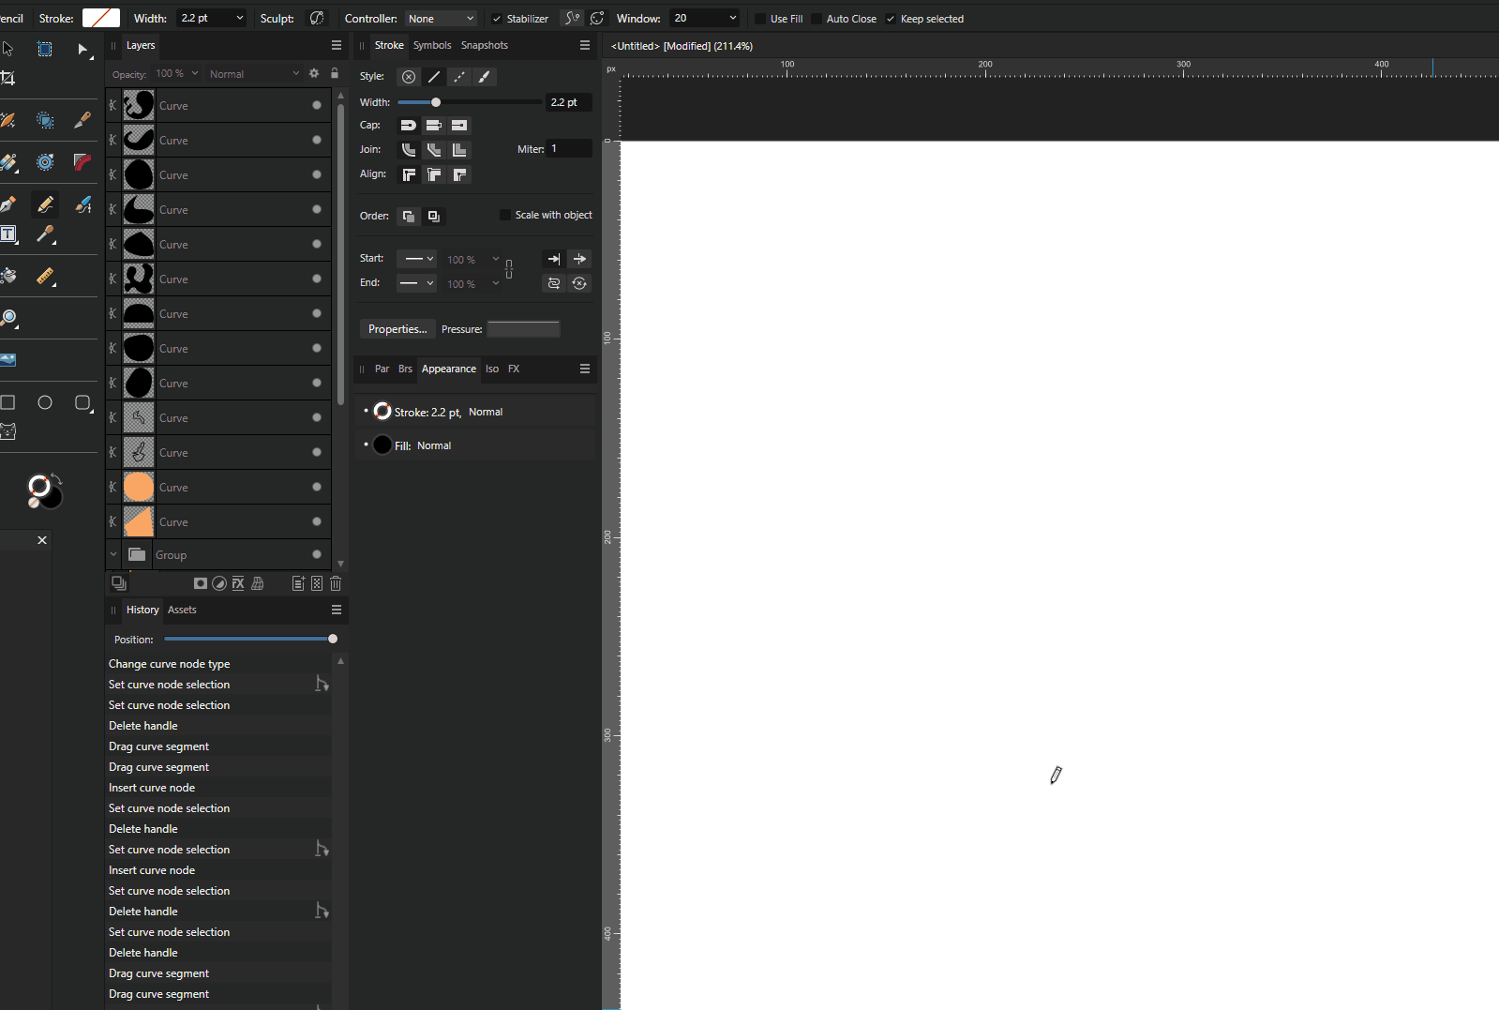Image resolution: width=1499 pixels, height=1010 pixels.
Task: Click the Miter value input field
Action: 570,148
